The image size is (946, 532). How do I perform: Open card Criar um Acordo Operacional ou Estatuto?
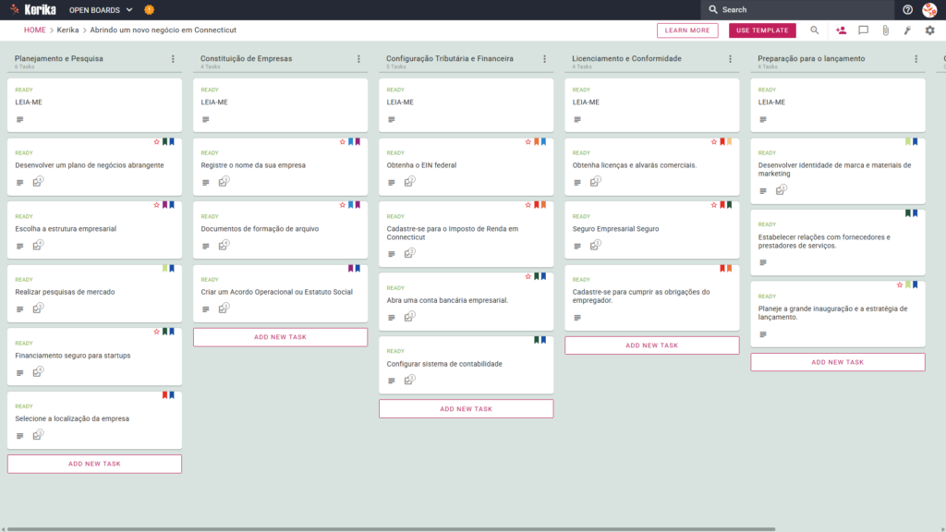(x=280, y=293)
